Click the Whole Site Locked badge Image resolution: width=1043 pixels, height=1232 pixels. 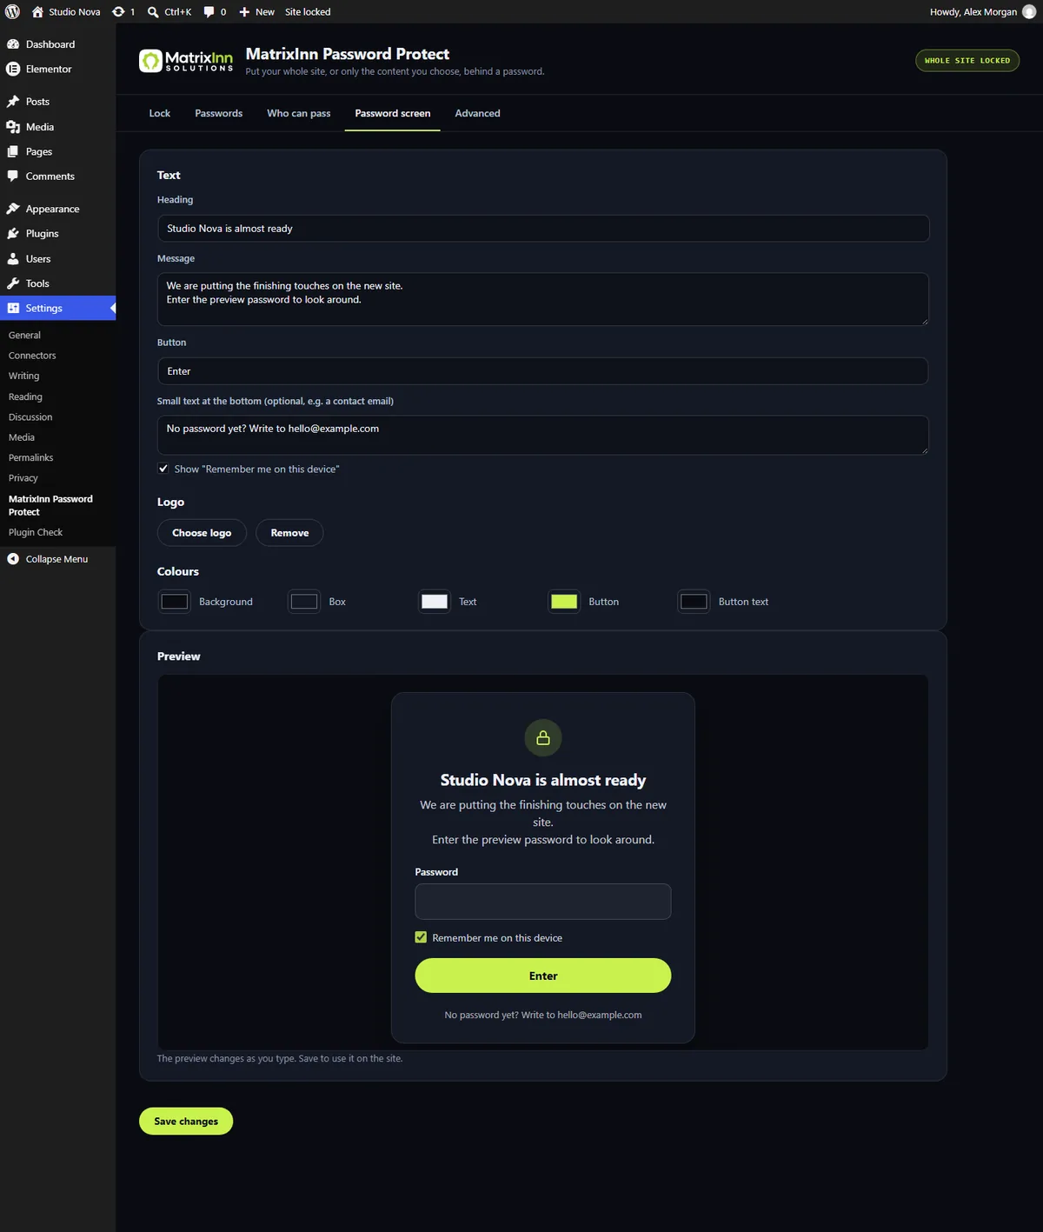[x=967, y=61]
